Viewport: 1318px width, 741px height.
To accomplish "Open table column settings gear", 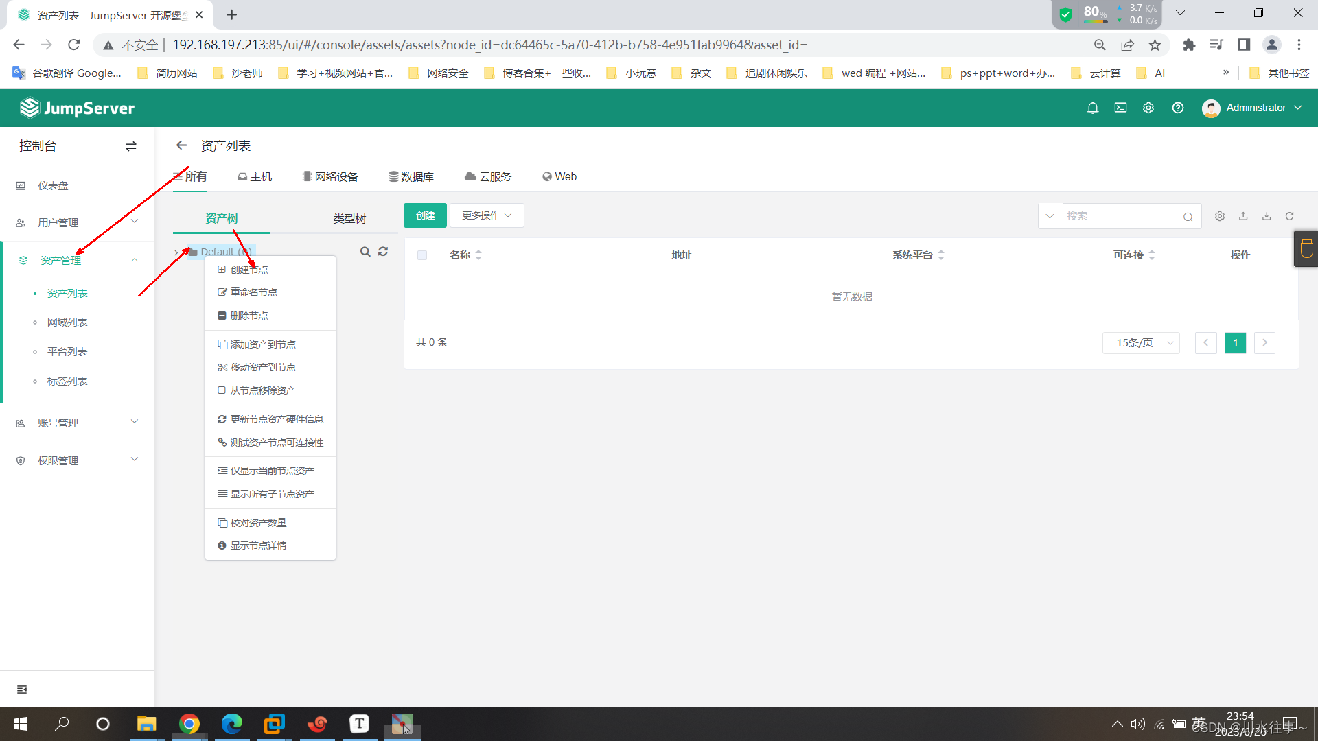I will pos(1219,216).
